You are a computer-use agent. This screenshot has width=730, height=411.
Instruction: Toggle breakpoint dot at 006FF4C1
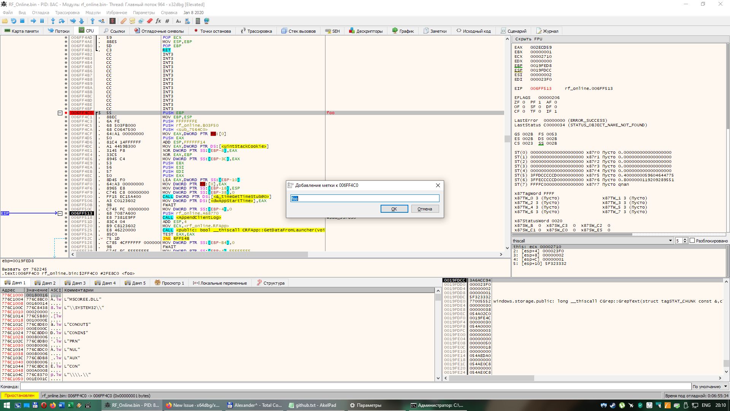tap(66, 117)
